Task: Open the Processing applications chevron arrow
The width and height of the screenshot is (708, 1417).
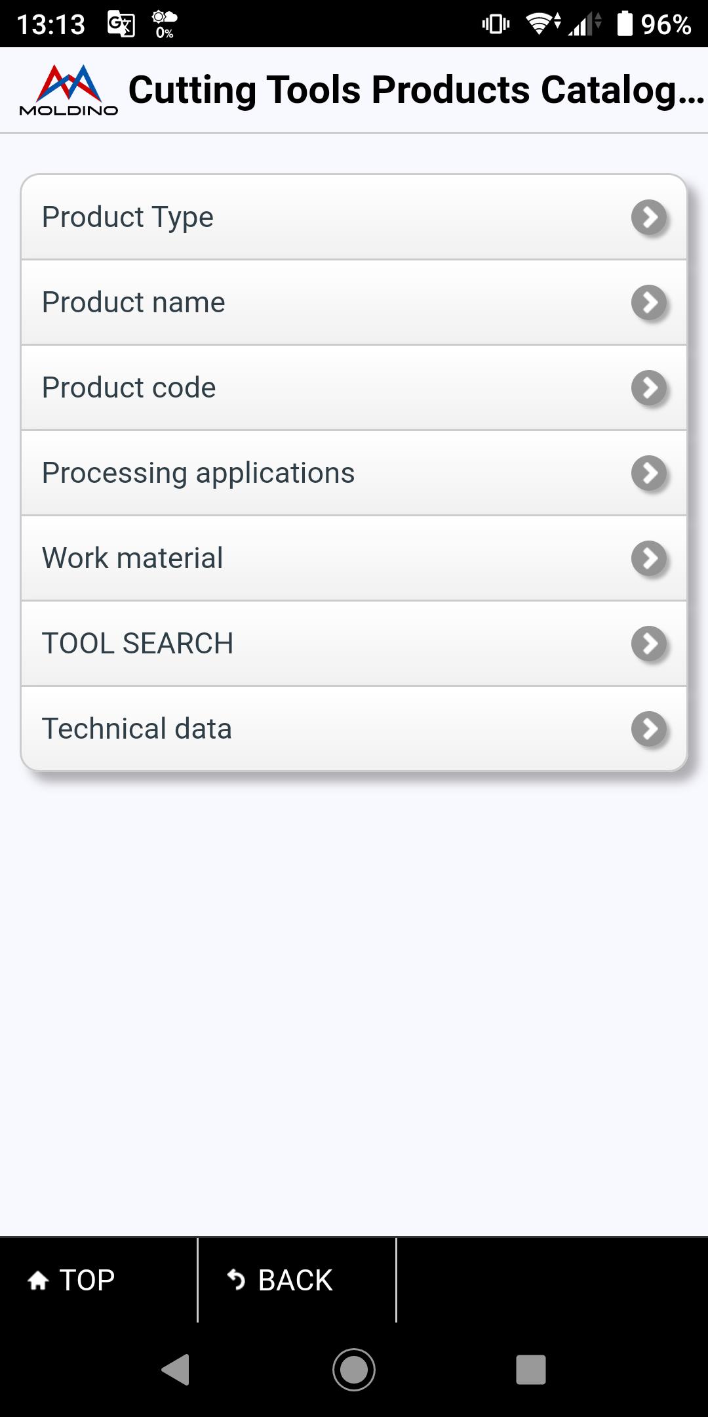Action: click(x=650, y=473)
